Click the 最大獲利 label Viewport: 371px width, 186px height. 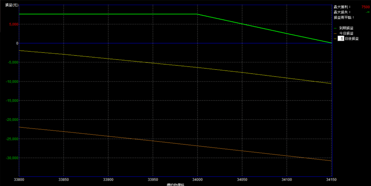click(x=342, y=7)
